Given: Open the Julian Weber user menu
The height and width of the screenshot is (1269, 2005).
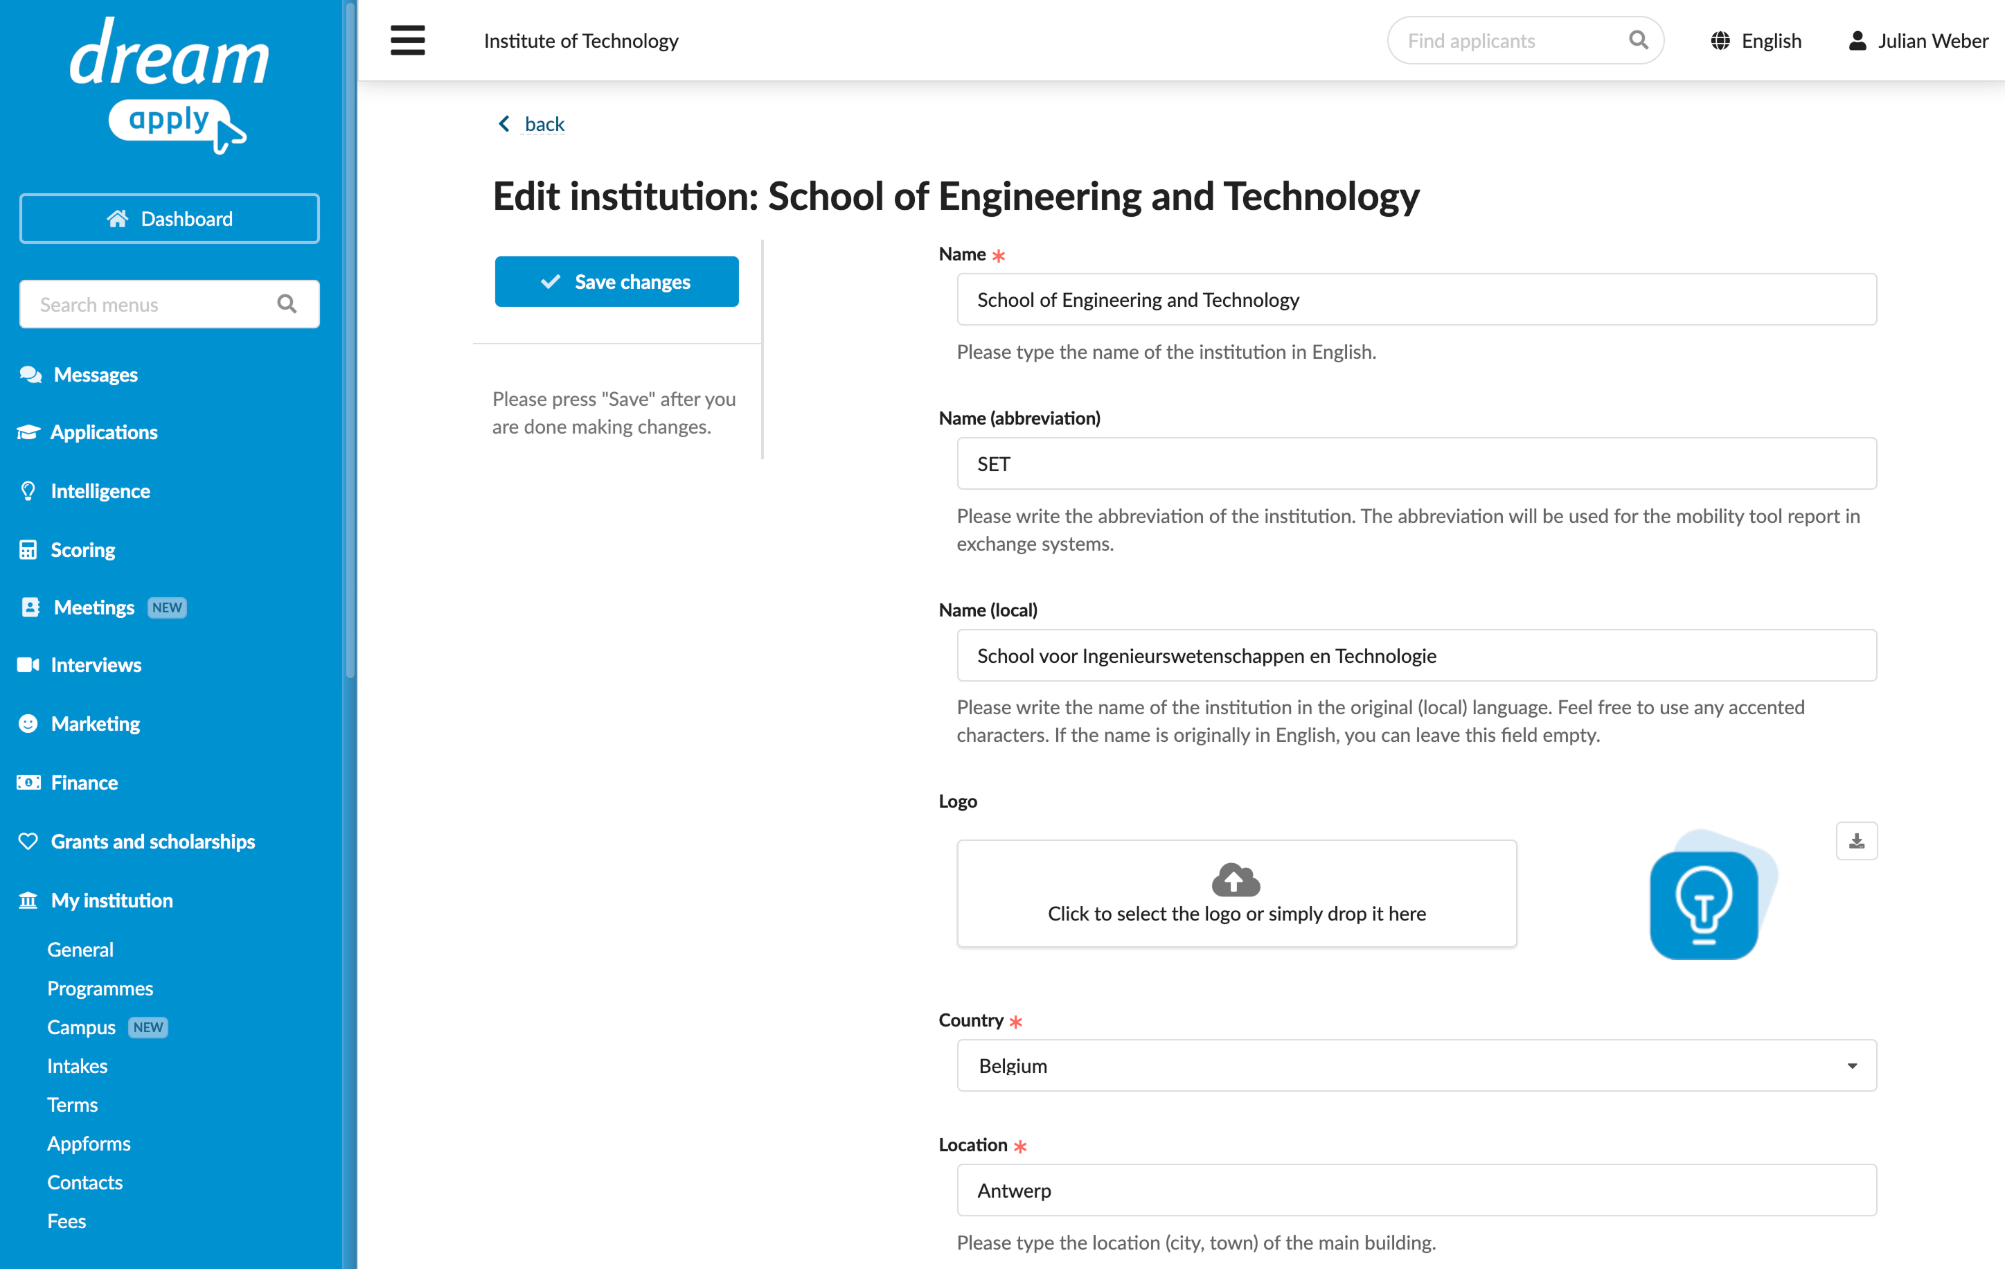Looking at the screenshot, I should pos(1918,41).
